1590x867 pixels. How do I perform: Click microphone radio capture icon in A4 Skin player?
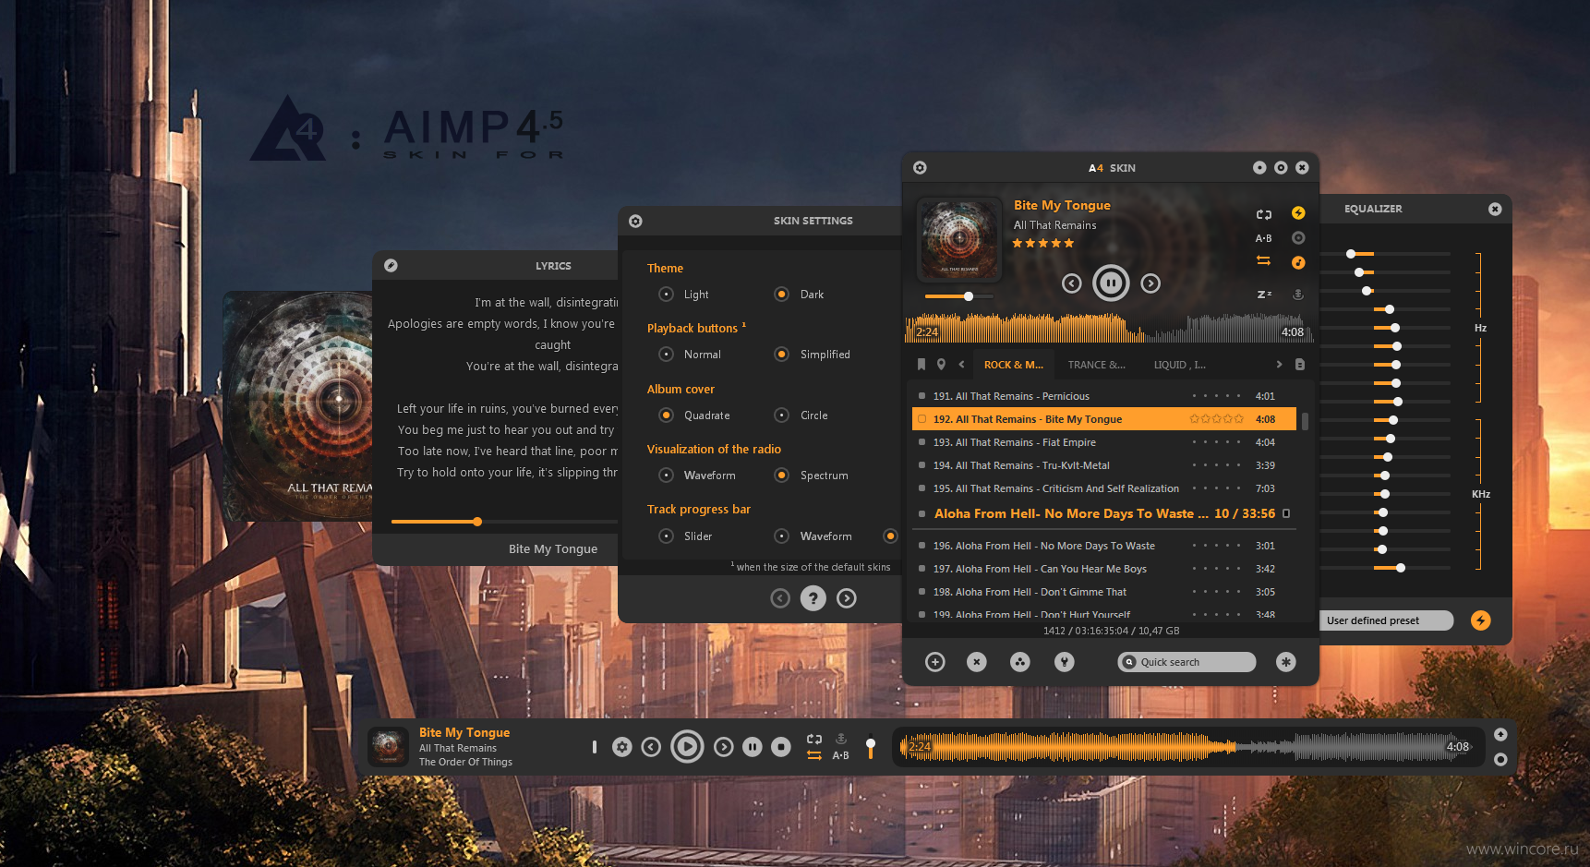pyautogui.click(x=1298, y=295)
